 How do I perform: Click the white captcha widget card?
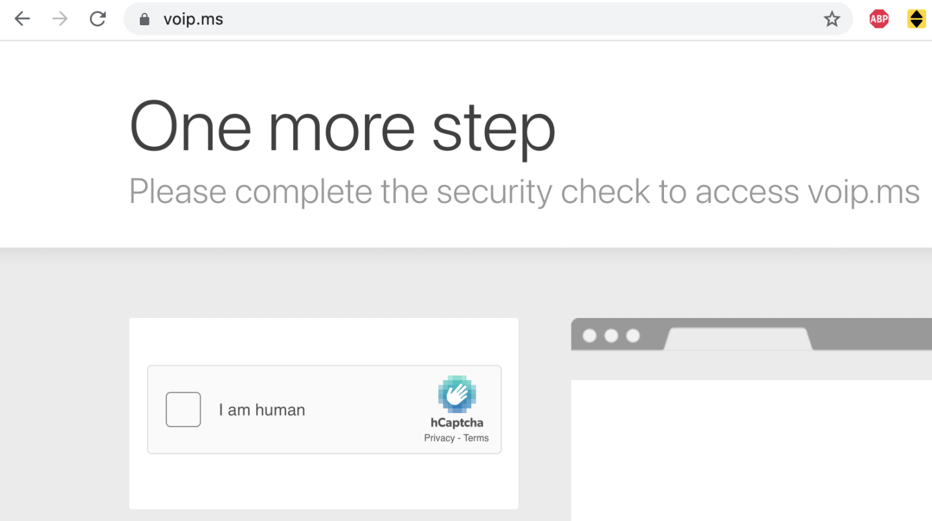click(x=324, y=485)
